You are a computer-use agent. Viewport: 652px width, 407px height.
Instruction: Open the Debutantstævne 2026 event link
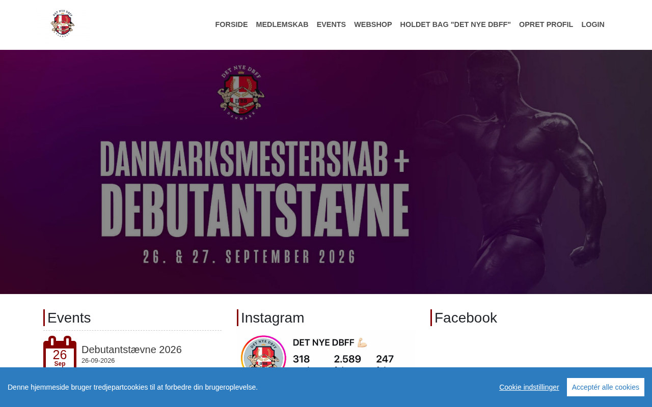131,350
